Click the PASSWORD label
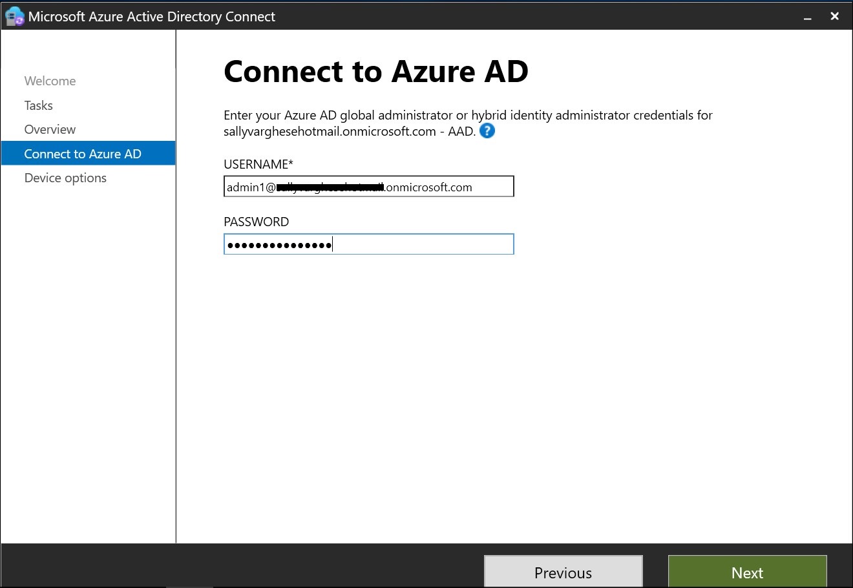This screenshot has height=588, width=853. (257, 222)
